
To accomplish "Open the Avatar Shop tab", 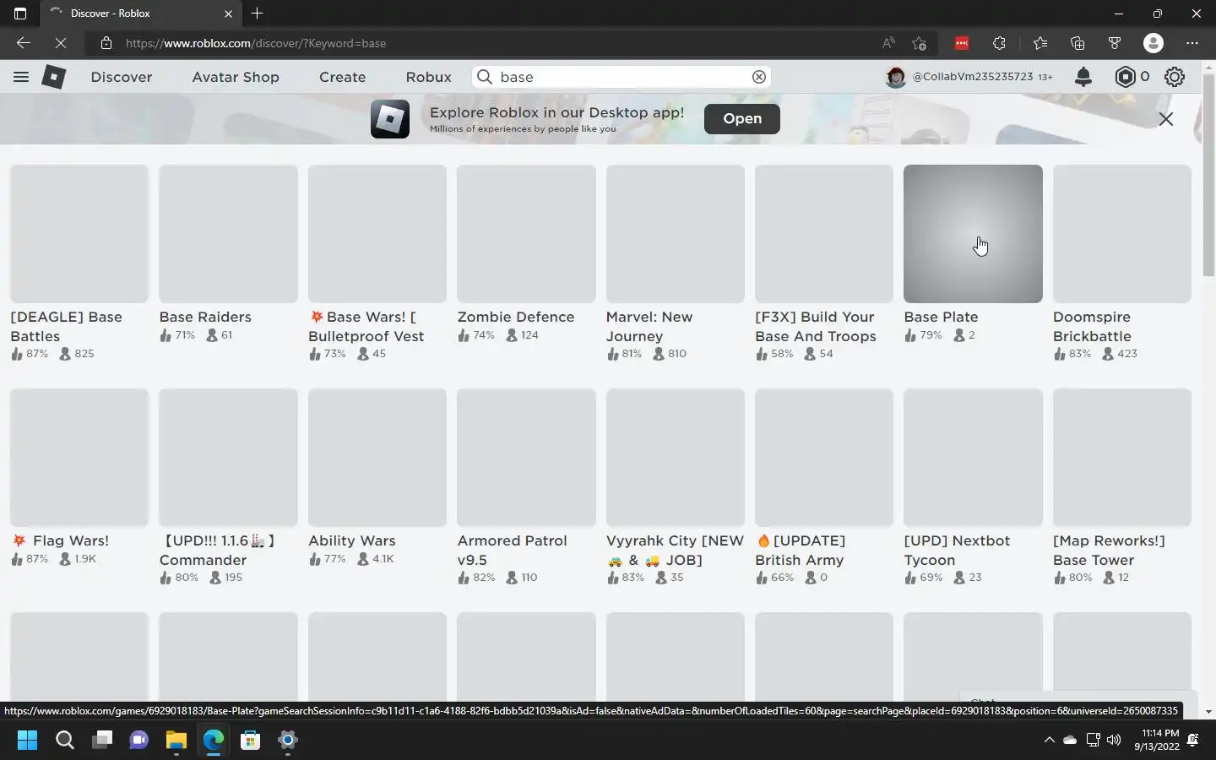I will (x=236, y=77).
